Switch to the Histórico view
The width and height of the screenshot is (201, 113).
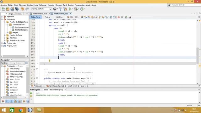[x=59, y=17]
